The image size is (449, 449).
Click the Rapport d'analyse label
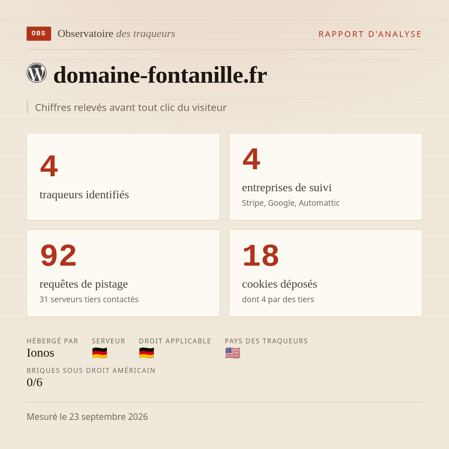point(370,34)
